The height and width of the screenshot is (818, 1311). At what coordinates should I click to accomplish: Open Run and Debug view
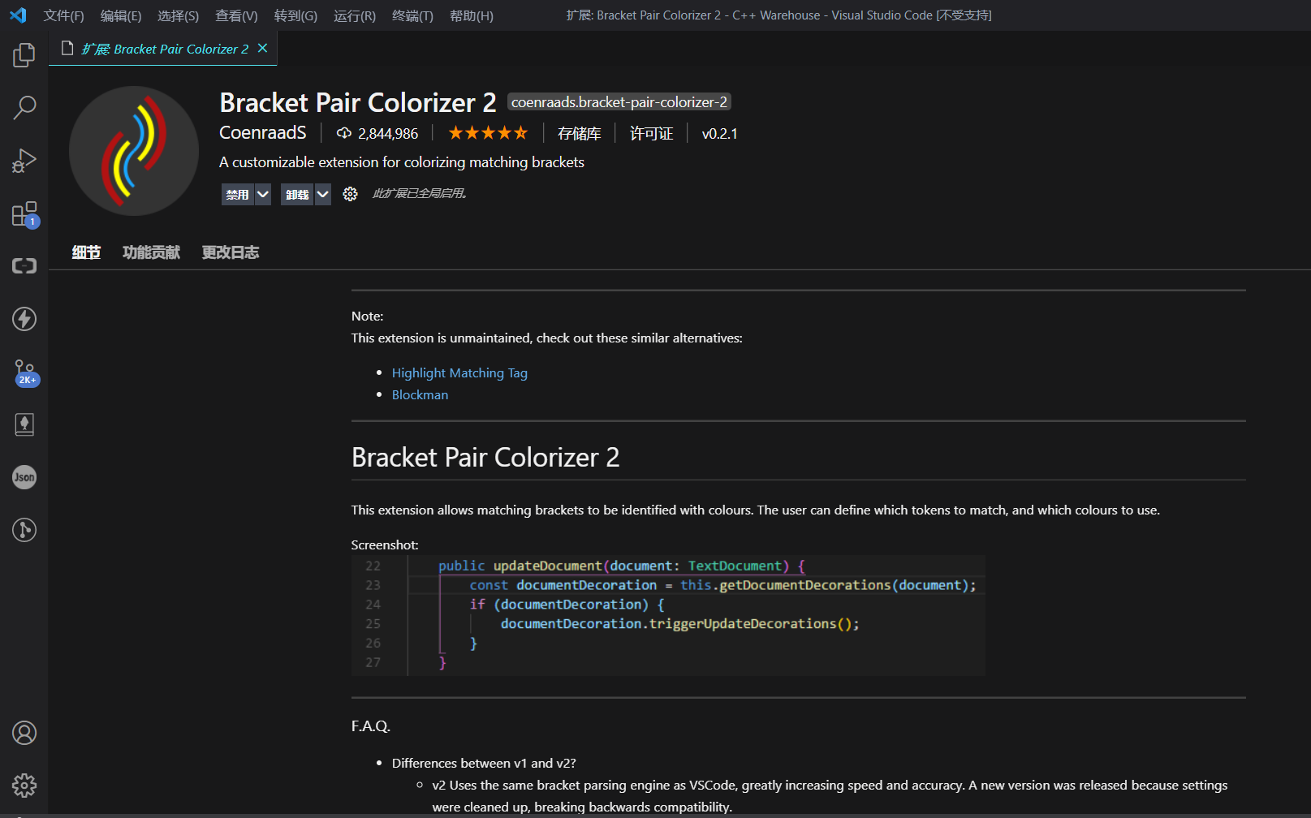pos(24,161)
